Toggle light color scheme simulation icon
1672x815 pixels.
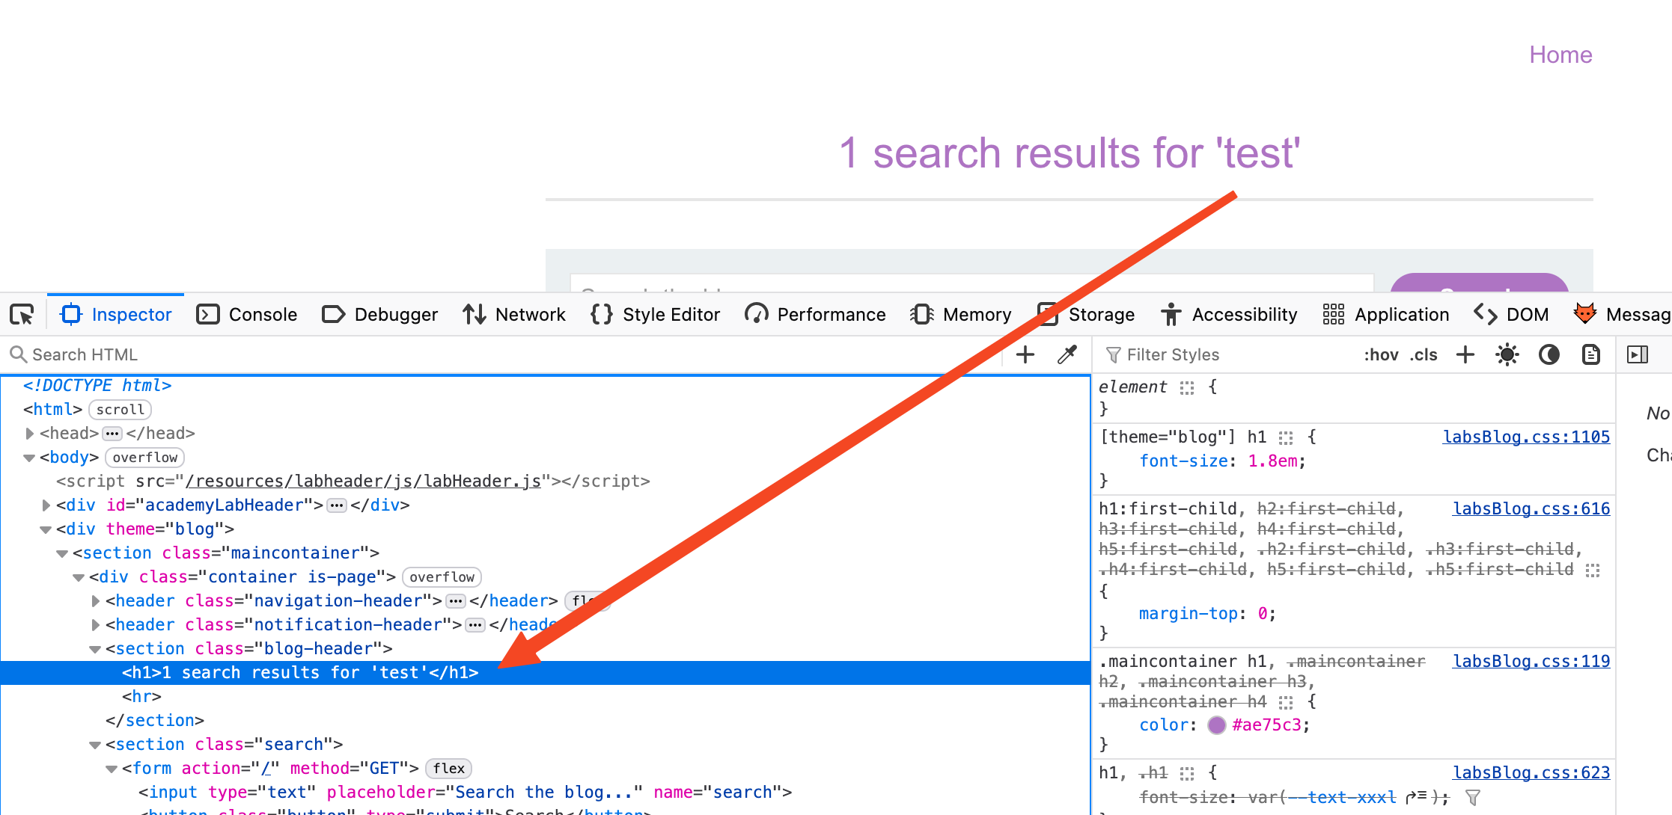point(1507,354)
